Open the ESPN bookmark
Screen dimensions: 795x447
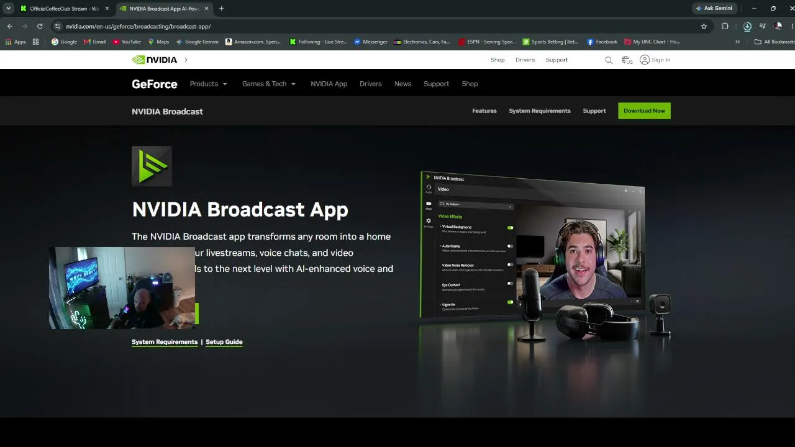pos(487,42)
